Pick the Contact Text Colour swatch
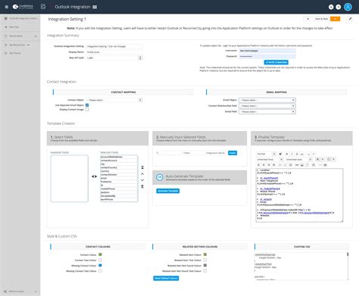359x296 pixels. pyautogui.click(x=100, y=260)
